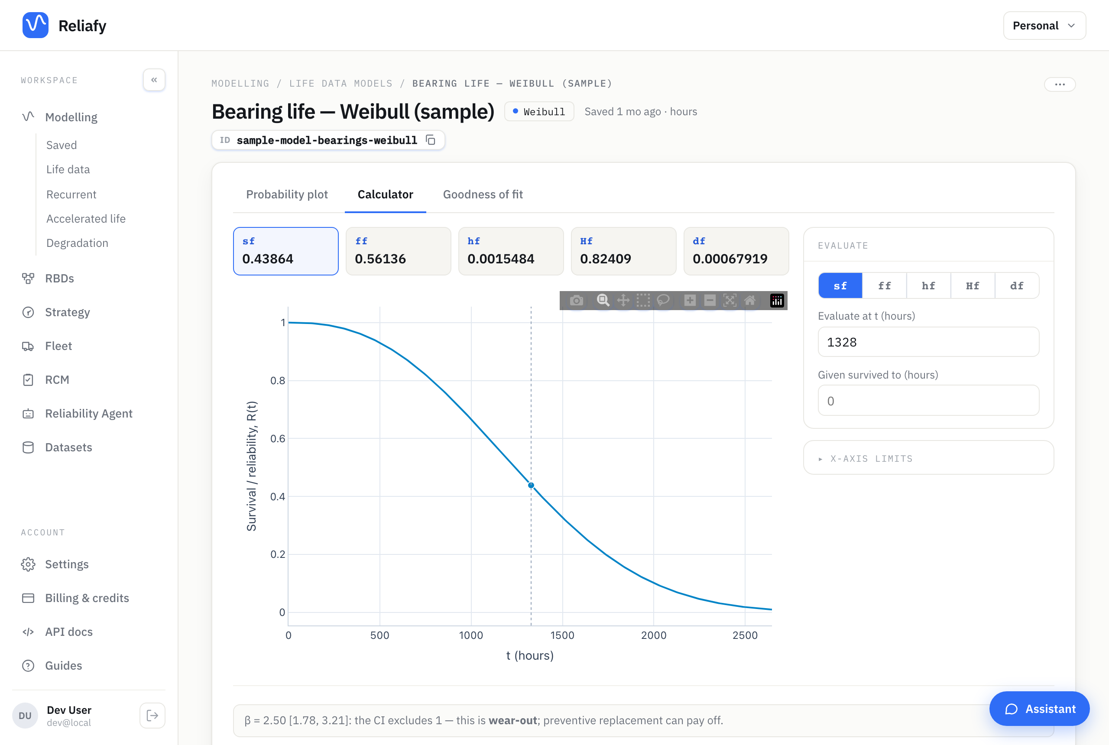Open the three-dot more options menu
This screenshot has width=1109, height=745.
1060,84
